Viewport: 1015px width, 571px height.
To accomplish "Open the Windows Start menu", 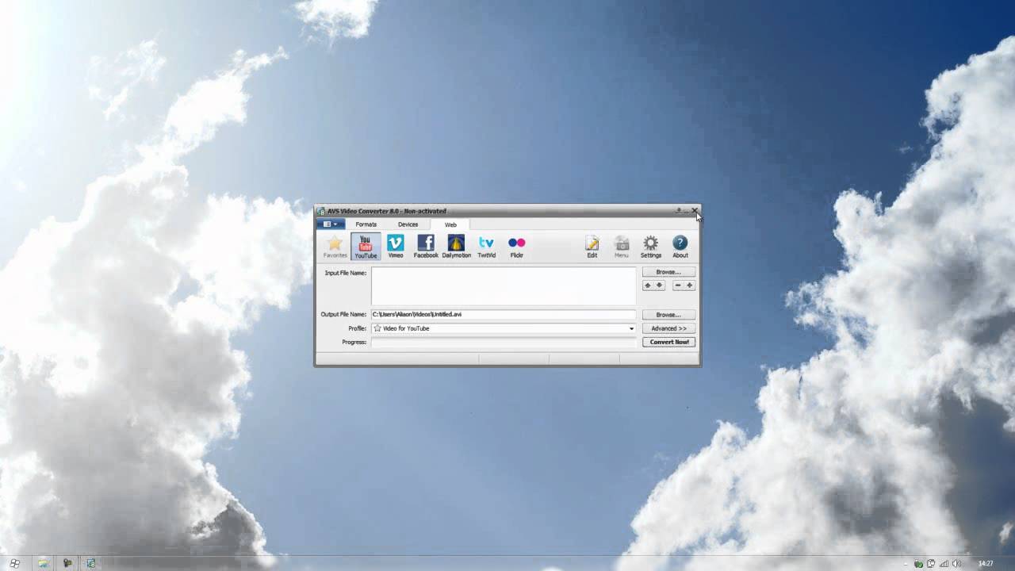I will coord(15,563).
